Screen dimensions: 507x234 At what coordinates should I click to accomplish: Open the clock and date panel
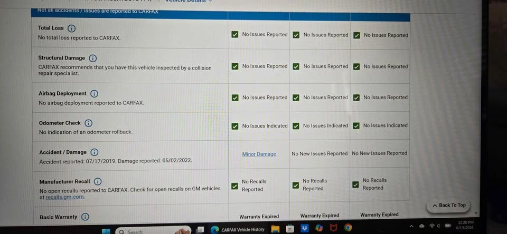pyautogui.click(x=466, y=225)
